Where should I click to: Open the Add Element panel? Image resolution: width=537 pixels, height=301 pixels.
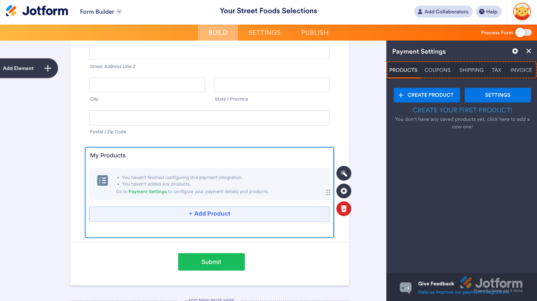[29, 68]
